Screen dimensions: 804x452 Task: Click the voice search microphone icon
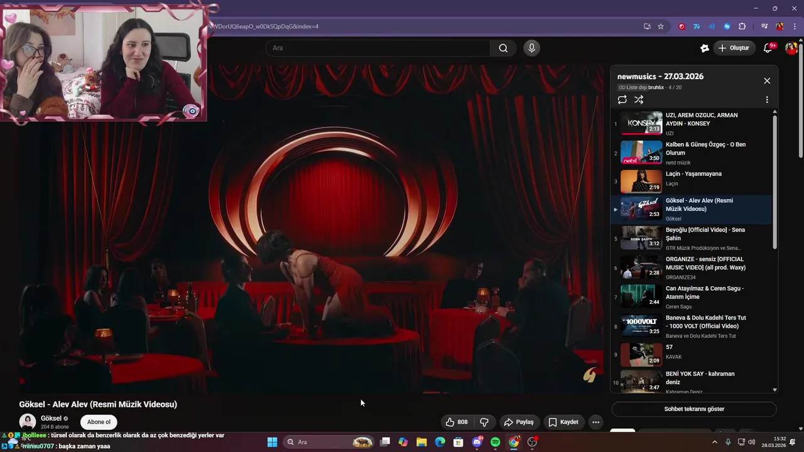532,48
